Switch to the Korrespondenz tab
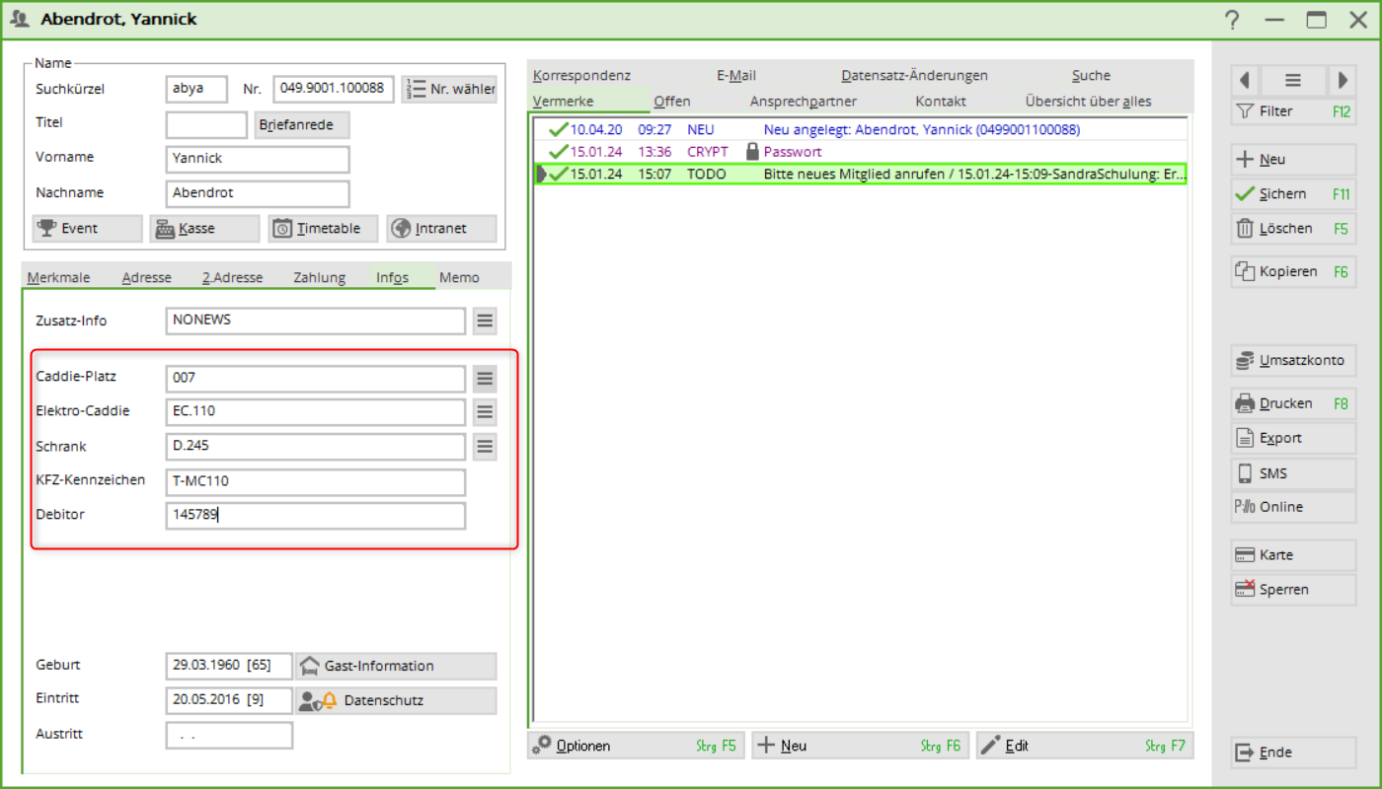 point(581,76)
